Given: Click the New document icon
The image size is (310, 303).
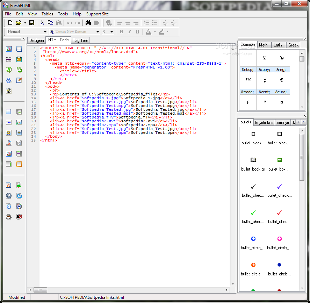Looking at the screenshot, I should point(10,23).
